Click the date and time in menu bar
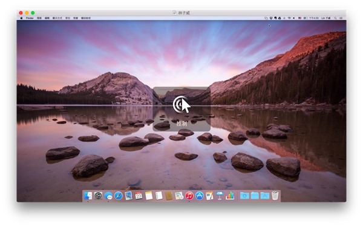The height and width of the screenshot is (226, 363). [311, 18]
